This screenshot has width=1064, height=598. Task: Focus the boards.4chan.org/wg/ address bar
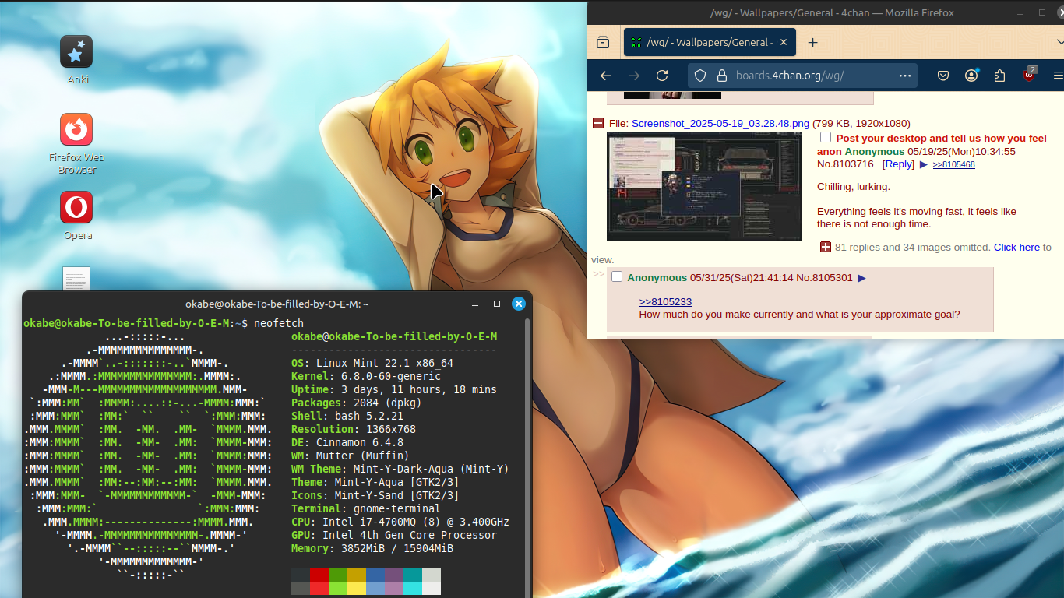tap(802, 76)
